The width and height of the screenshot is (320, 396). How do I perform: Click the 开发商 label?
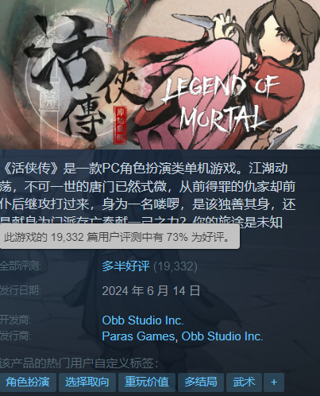(15, 320)
